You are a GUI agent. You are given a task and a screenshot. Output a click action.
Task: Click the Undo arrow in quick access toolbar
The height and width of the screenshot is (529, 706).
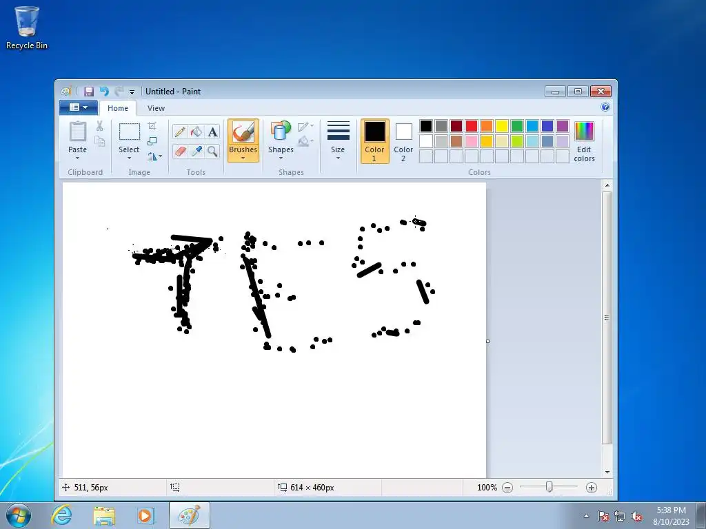coord(104,92)
